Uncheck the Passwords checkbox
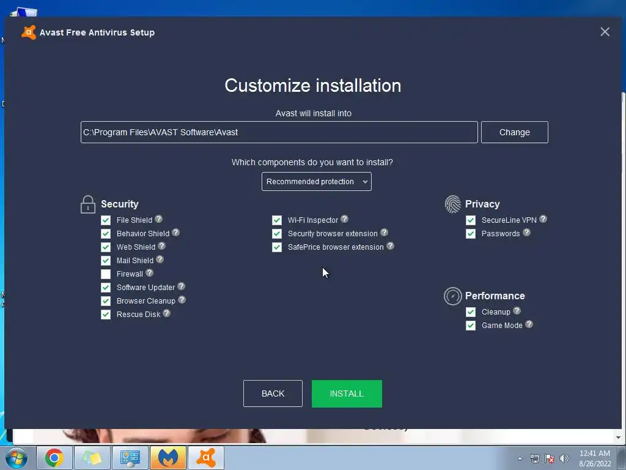Screen dimensions: 626x470 (x=471, y=234)
